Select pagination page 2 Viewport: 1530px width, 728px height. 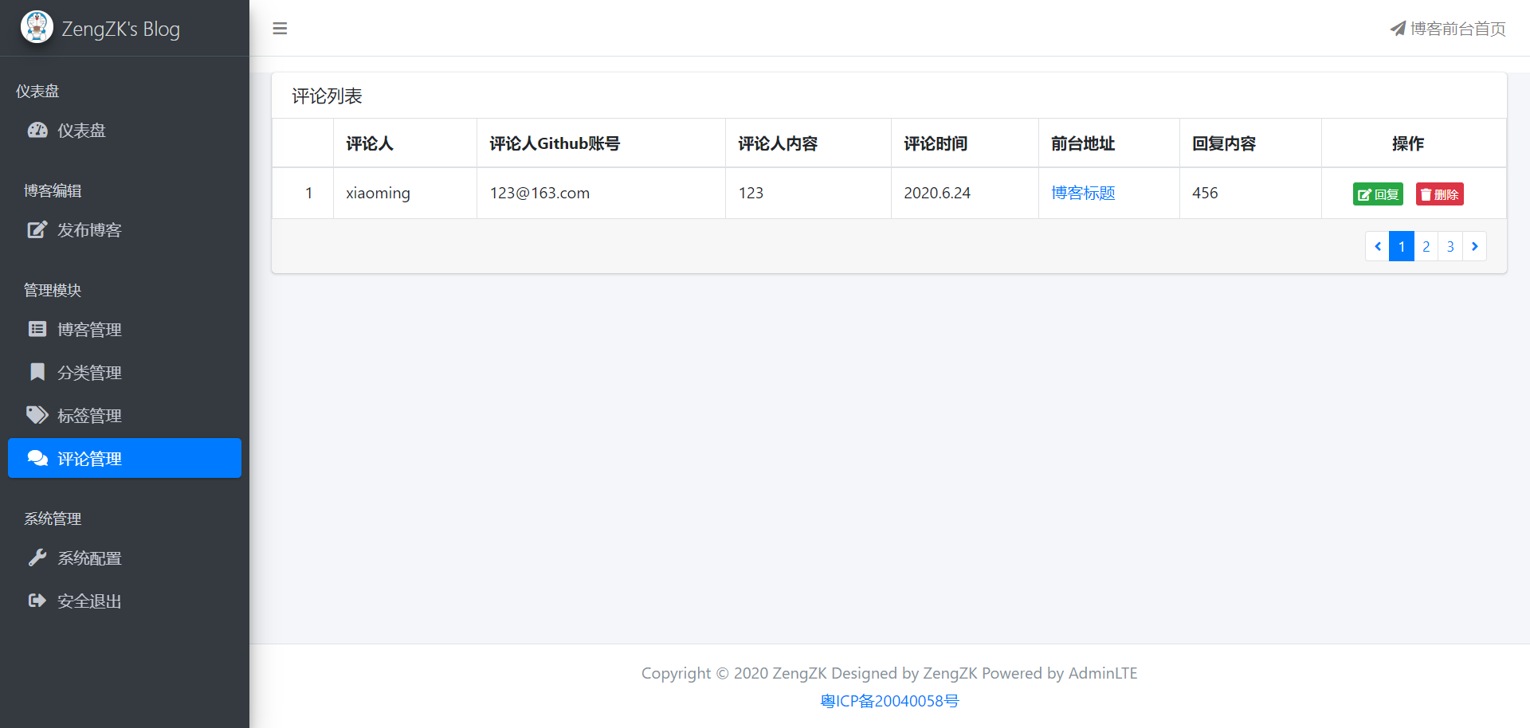1426,246
